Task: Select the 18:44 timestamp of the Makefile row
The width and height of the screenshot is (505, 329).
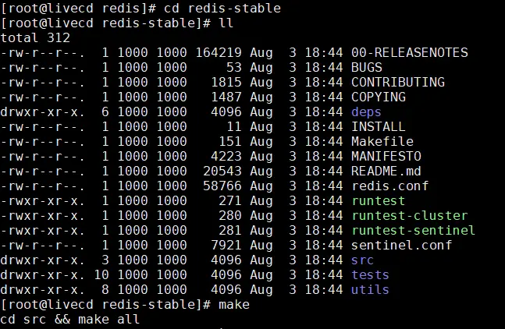Action: click(x=324, y=141)
